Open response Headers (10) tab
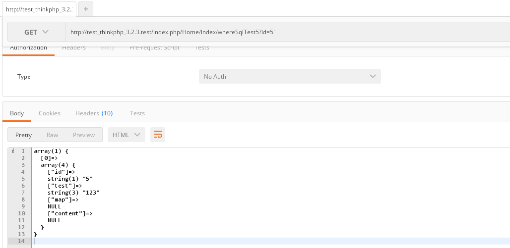This screenshot has height=248, width=510. 94,113
